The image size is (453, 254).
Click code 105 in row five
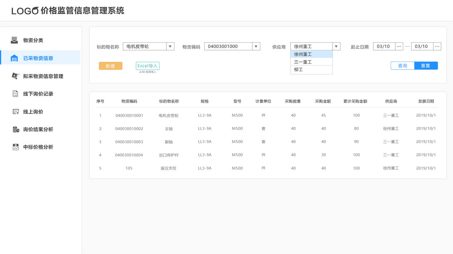click(129, 168)
